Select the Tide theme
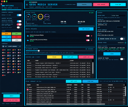This screenshot has width=128, height=107. tap(6, 37)
